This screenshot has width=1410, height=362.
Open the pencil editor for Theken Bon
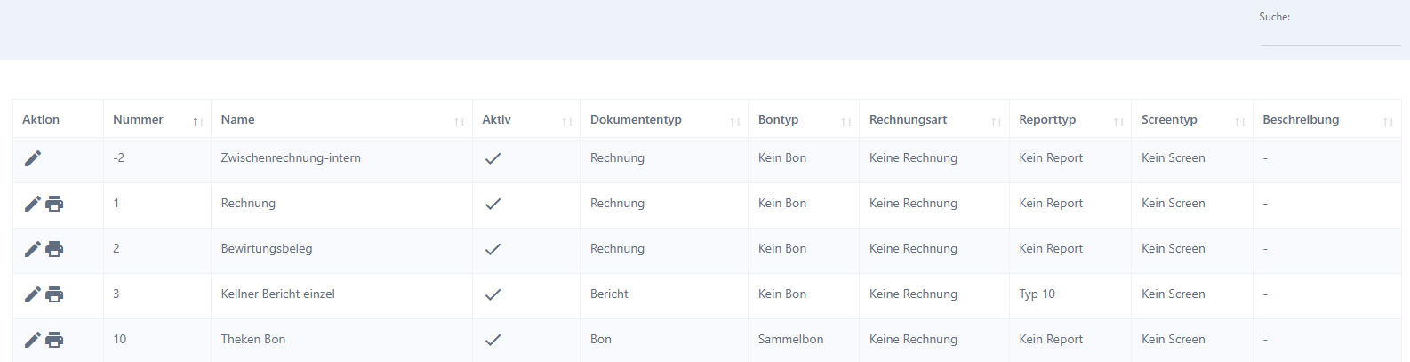(33, 340)
